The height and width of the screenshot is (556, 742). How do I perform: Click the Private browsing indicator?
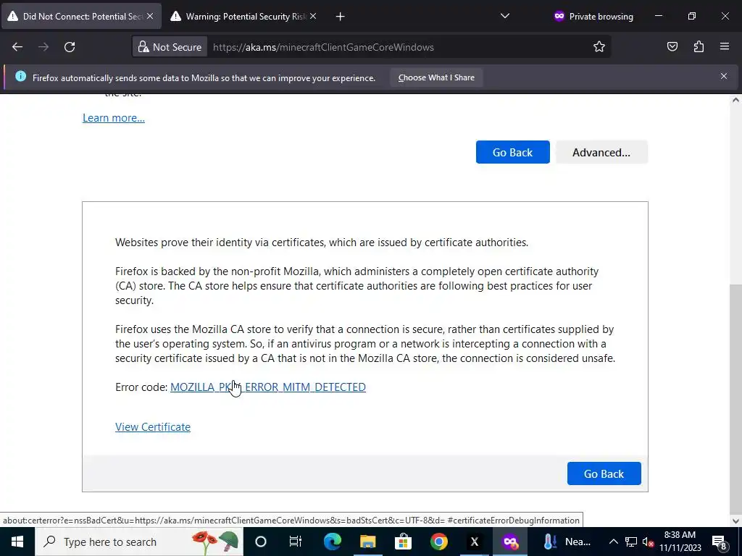click(593, 17)
